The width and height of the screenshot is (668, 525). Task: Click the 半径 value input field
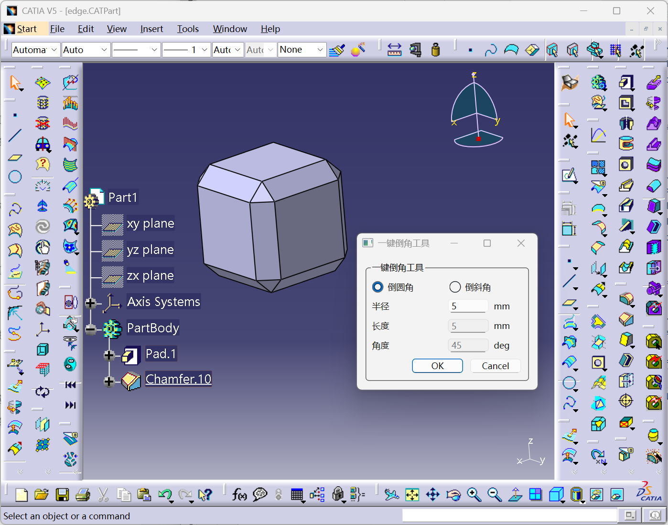pyautogui.click(x=468, y=306)
